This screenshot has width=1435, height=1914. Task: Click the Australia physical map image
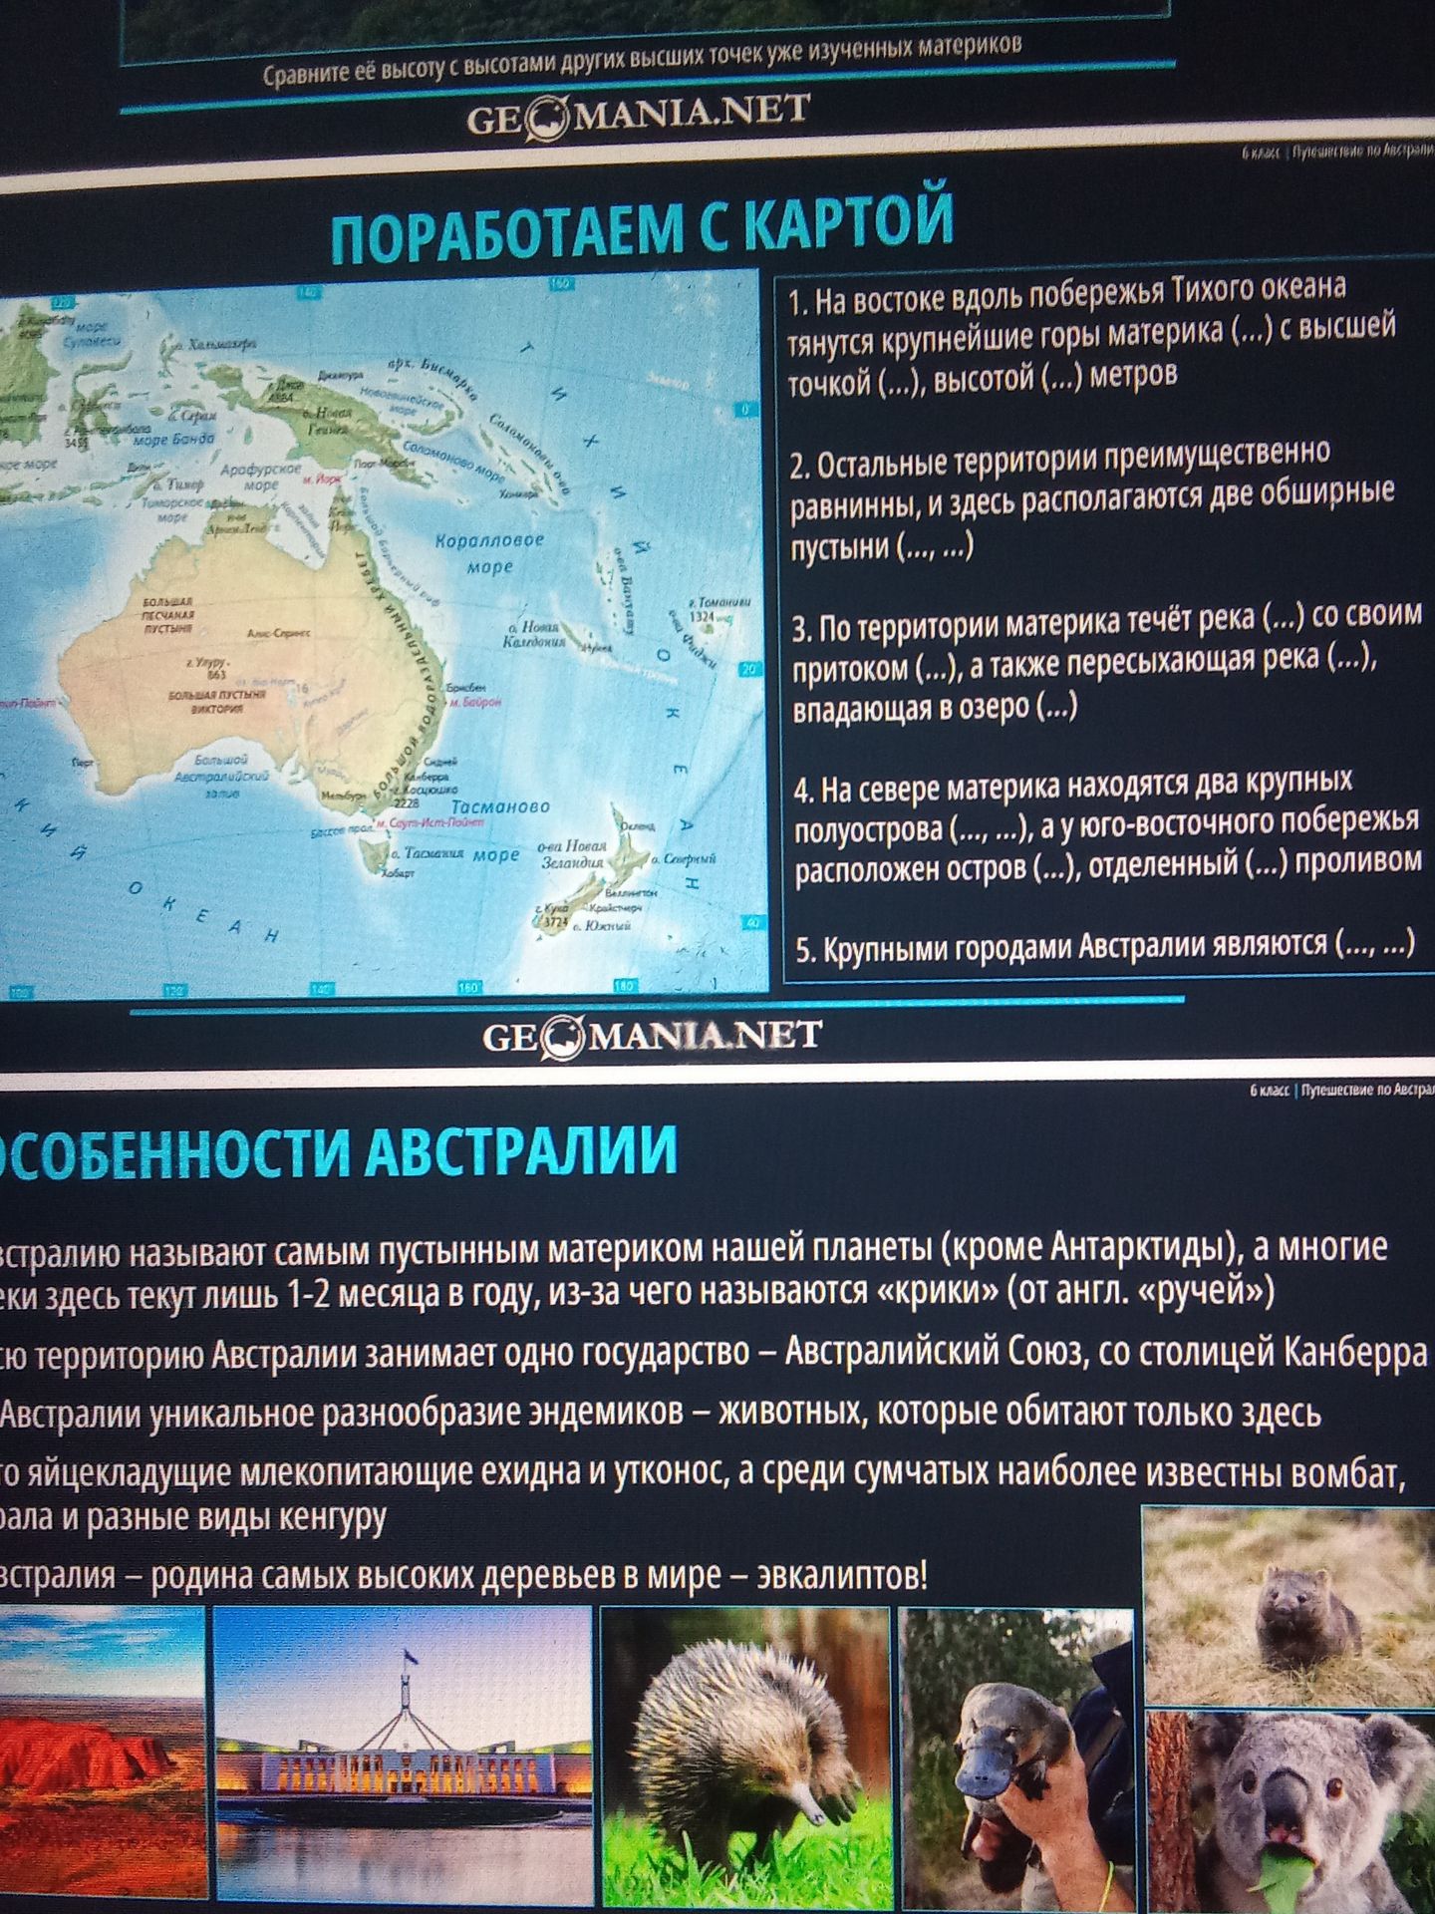(384, 635)
